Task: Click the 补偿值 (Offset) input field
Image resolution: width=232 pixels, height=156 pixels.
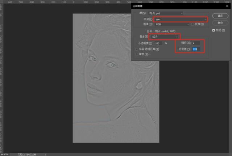Action: pyautogui.click(x=196, y=48)
